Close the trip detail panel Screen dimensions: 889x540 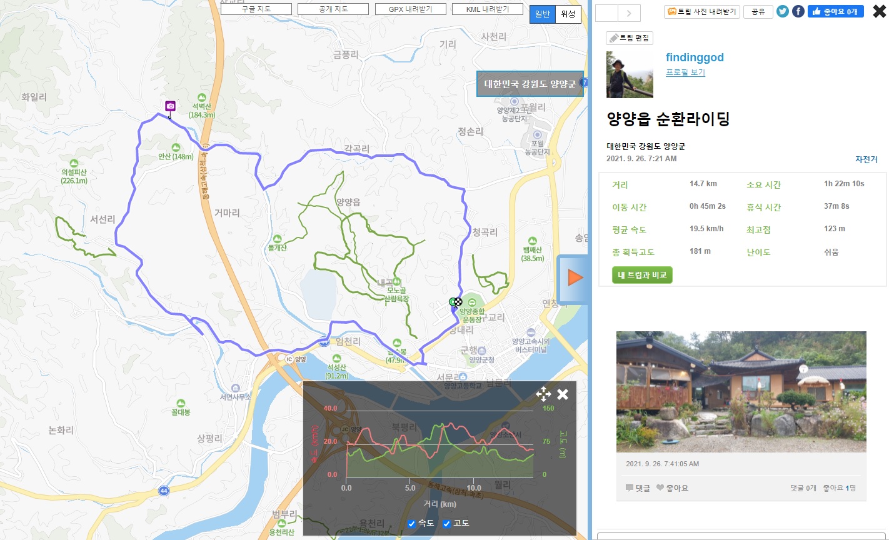pyautogui.click(x=879, y=11)
